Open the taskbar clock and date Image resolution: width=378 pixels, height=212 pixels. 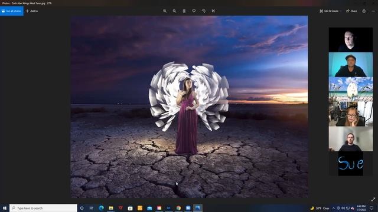[361, 208]
